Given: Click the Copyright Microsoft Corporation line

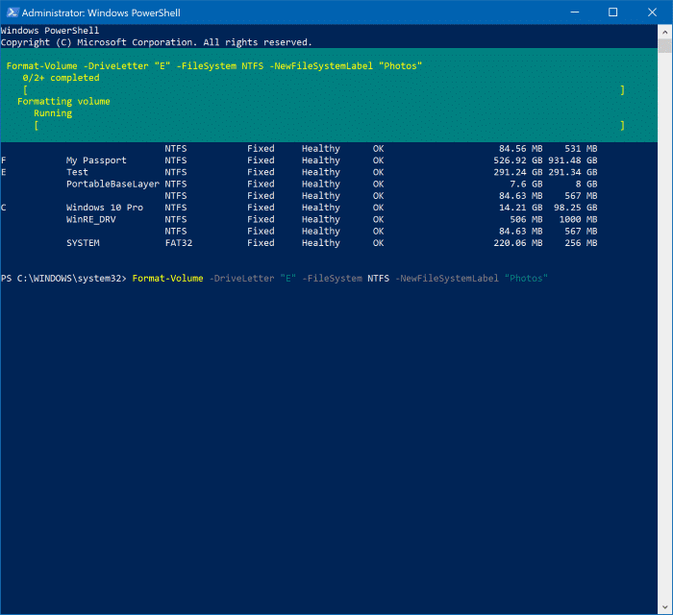Looking at the screenshot, I should (156, 42).
